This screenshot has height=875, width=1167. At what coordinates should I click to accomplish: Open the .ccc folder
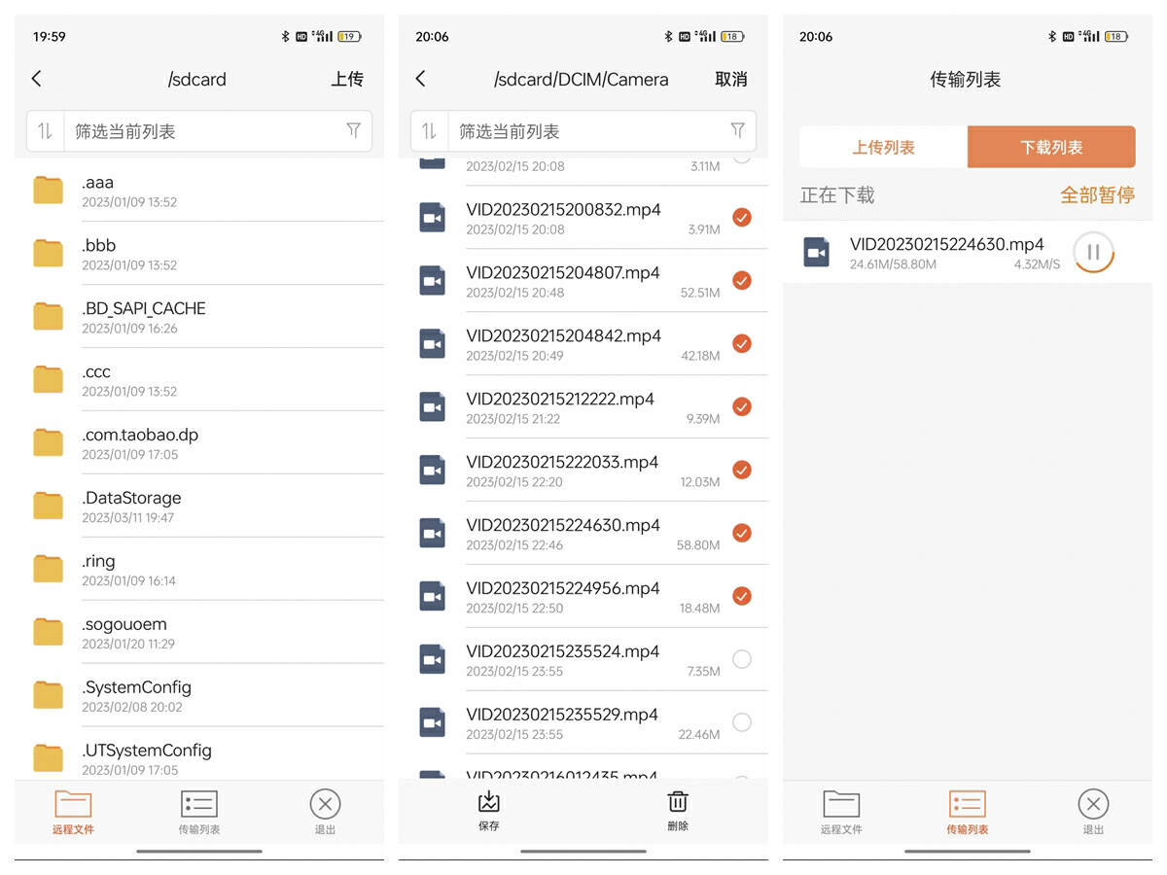point(199,380)
